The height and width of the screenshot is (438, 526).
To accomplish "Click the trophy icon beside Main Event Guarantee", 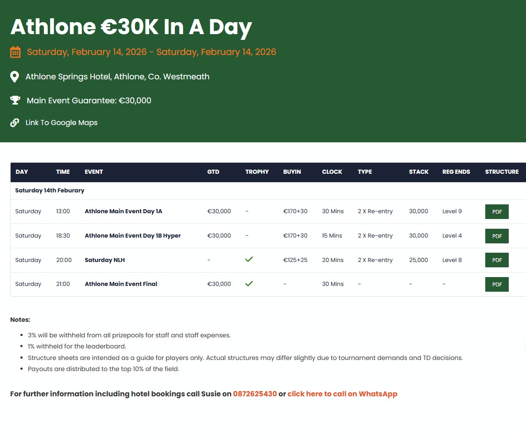I will [x=15, y=101].
